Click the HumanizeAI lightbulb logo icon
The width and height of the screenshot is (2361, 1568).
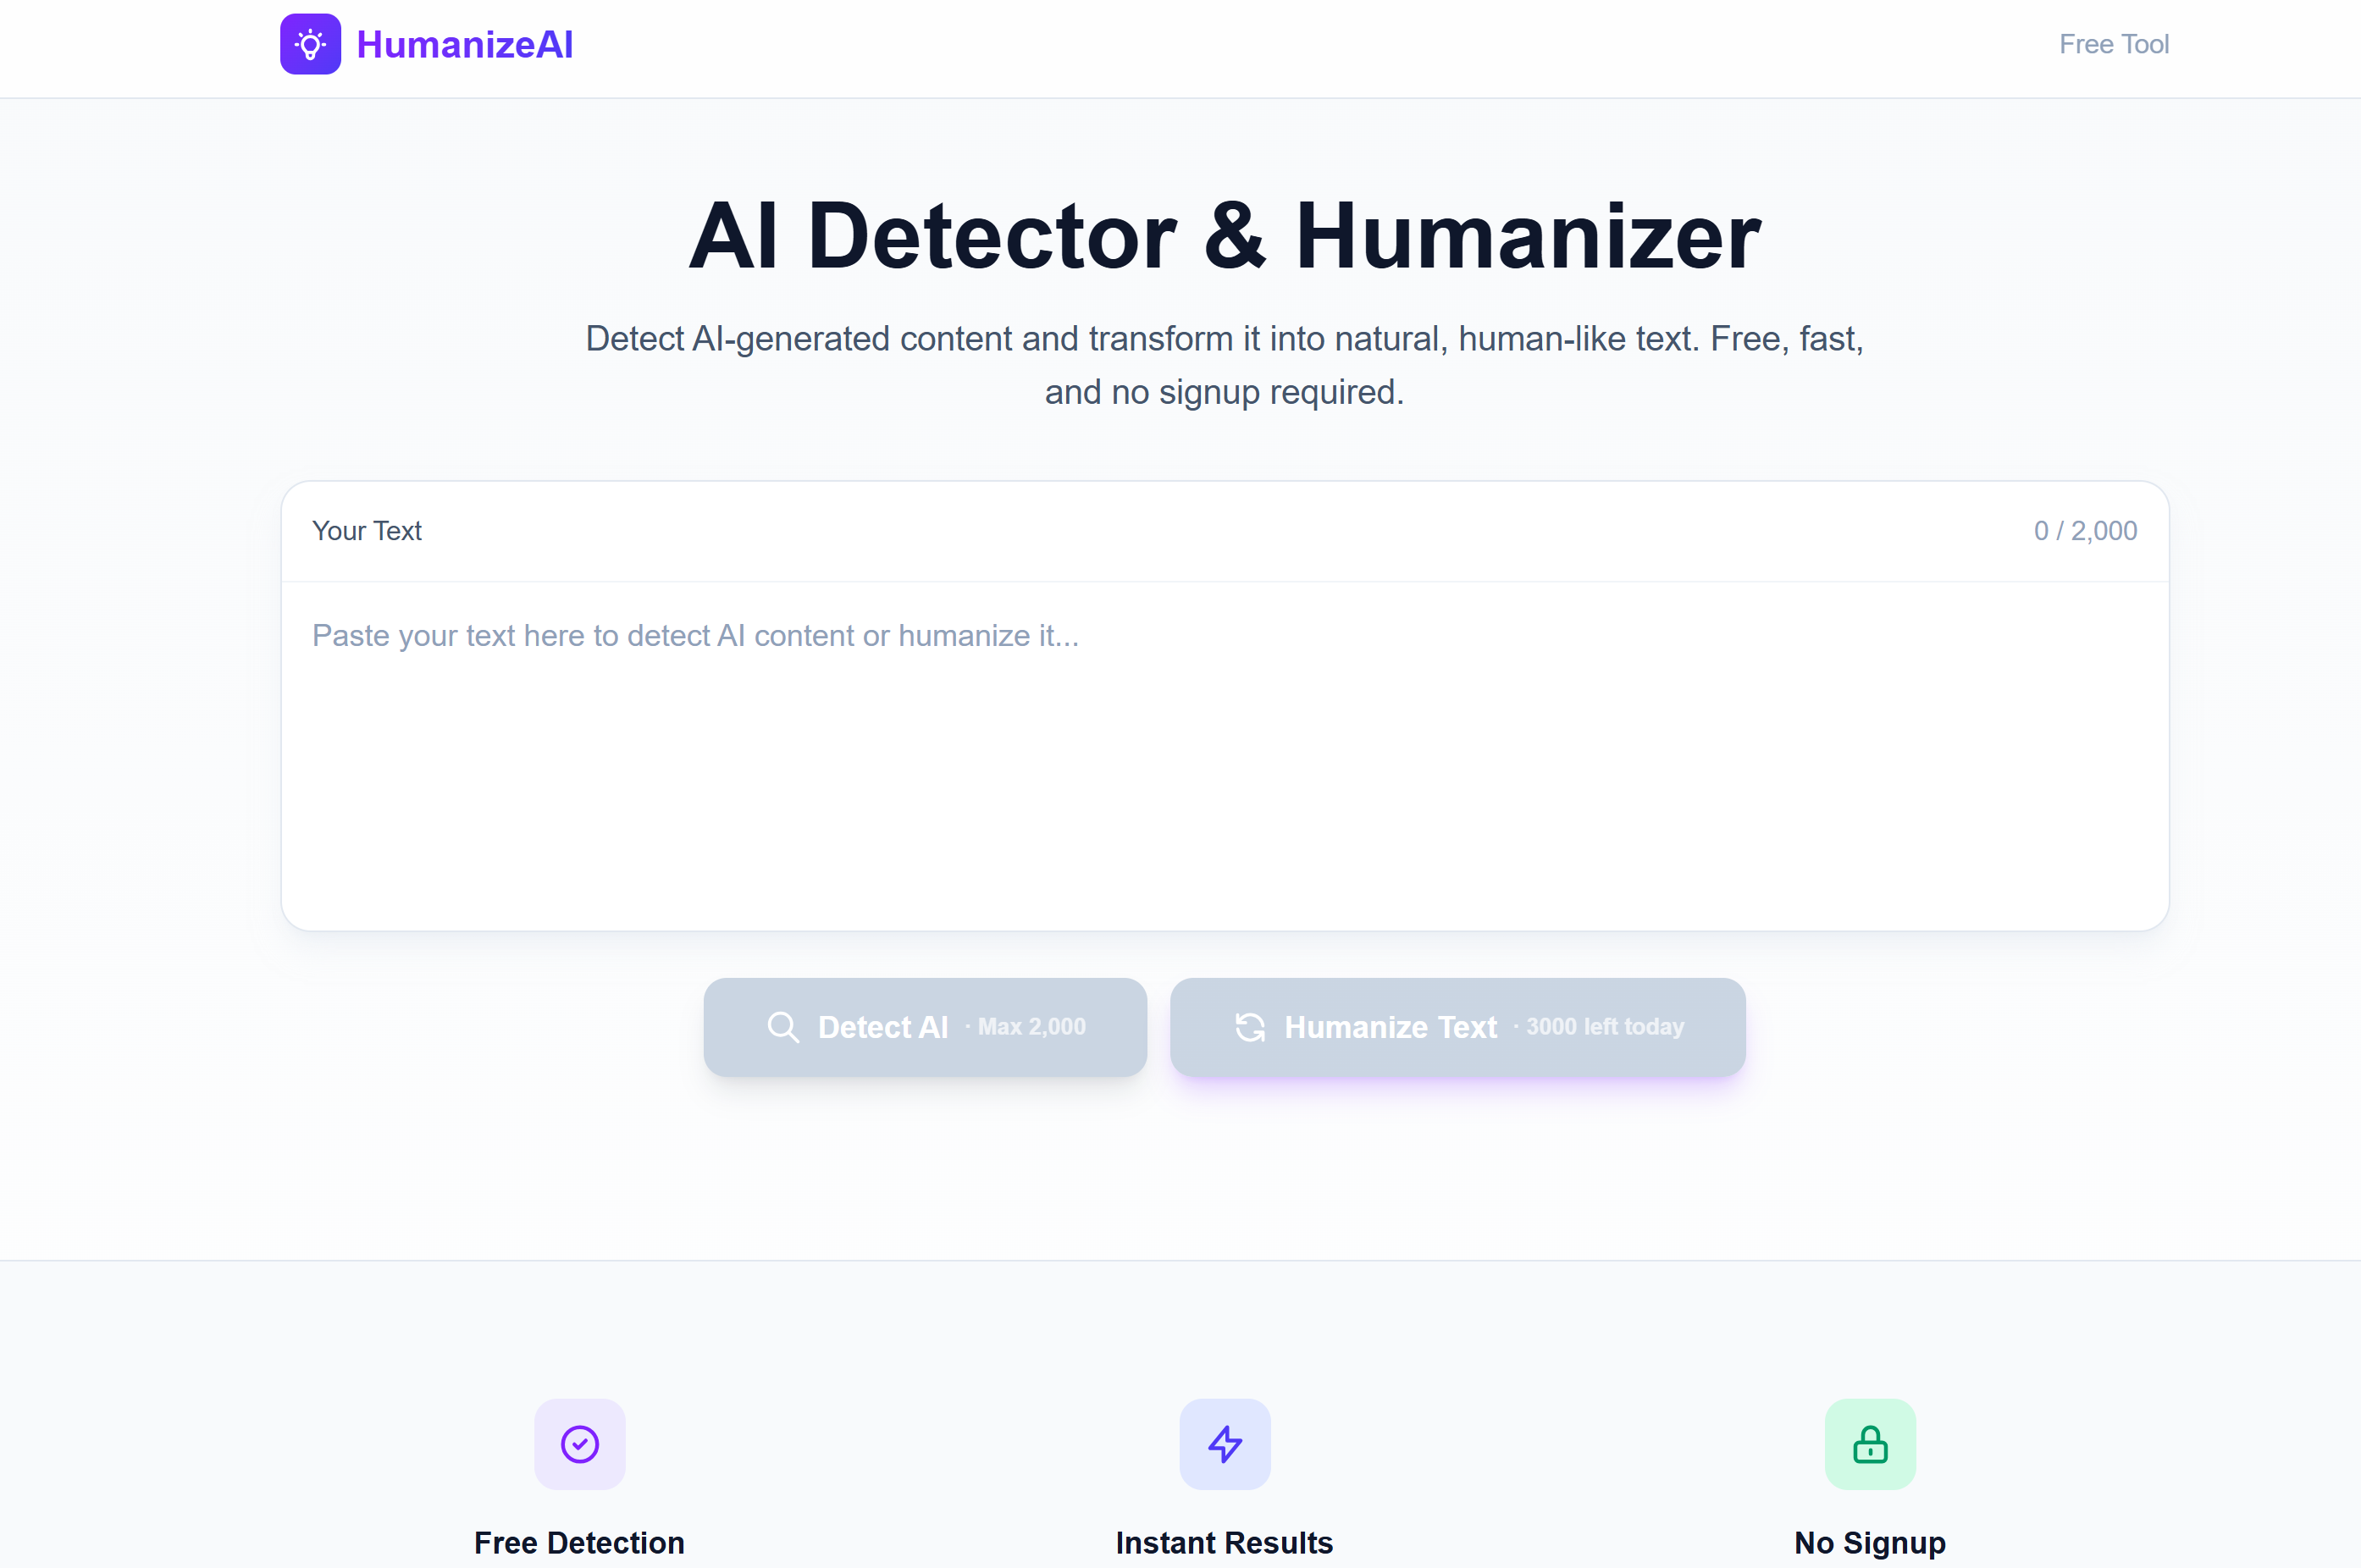click(310, 44)
